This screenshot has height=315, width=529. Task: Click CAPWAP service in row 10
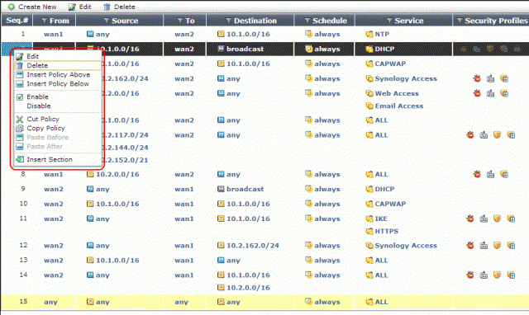pos(390,204)
